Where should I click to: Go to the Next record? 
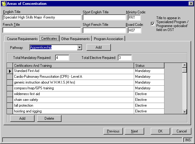(134, 131)
